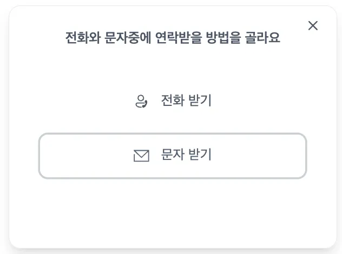This screenshot has height=254, width=342.
Task: Tap the mail icon beside 문자 받기
Action: click(141, 156)
